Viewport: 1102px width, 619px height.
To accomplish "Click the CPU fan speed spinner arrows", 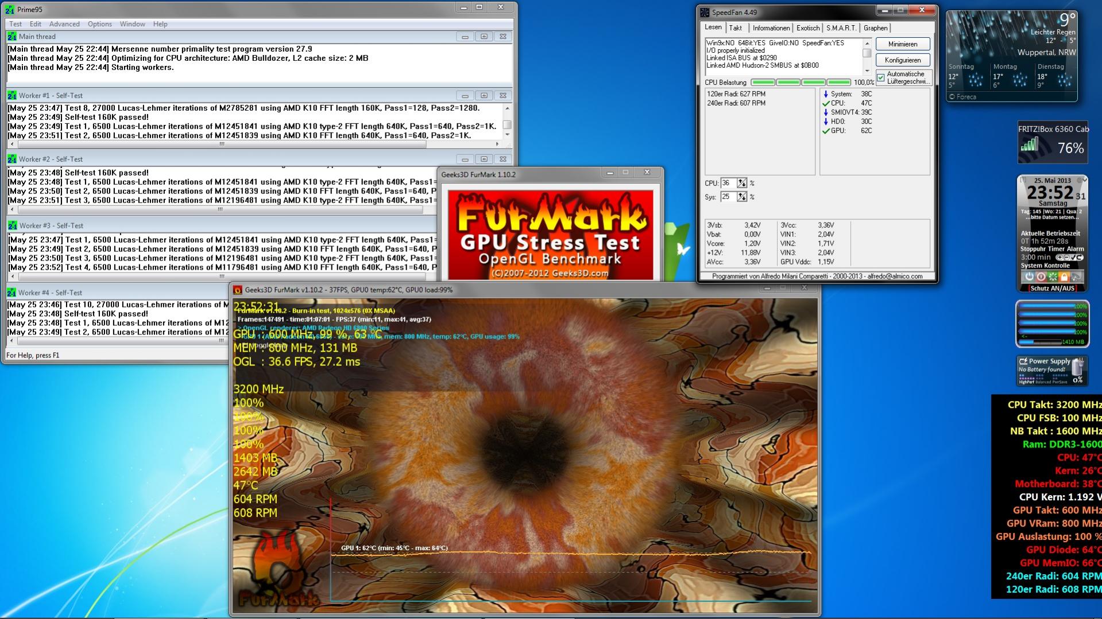I will (742, 183).
